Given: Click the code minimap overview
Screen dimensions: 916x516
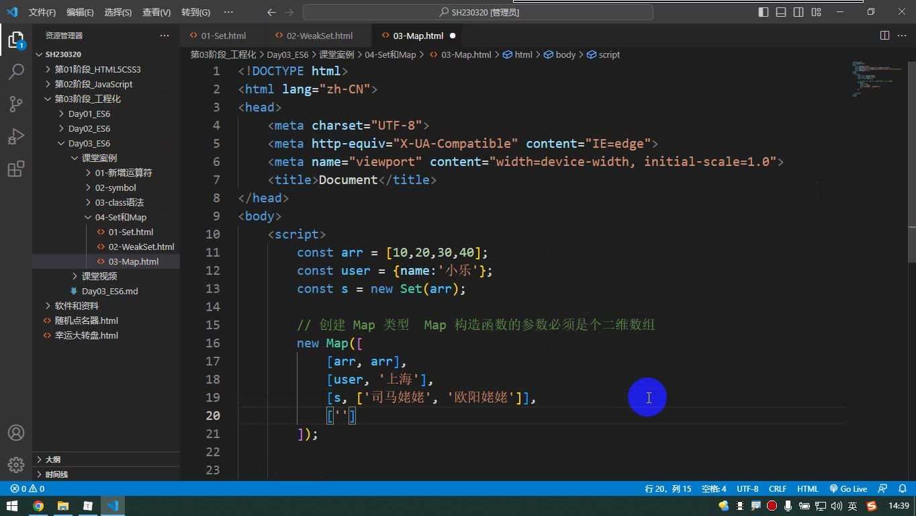Looking at the screenshot, I should (879, 79).
